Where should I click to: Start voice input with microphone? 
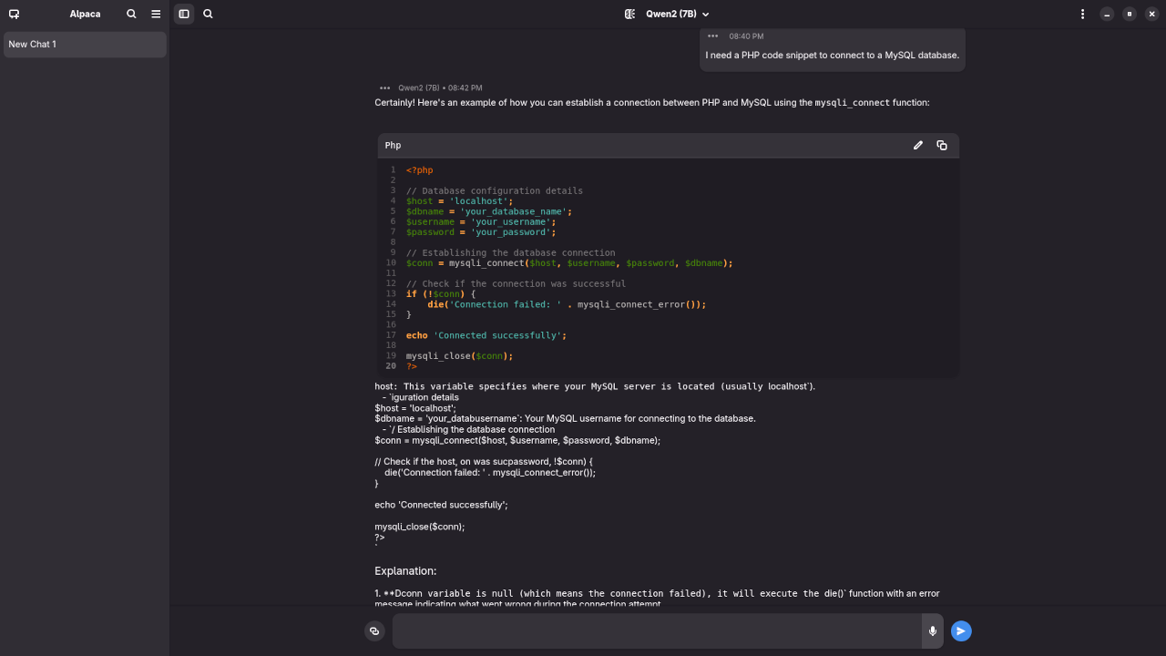coord(932,630)
